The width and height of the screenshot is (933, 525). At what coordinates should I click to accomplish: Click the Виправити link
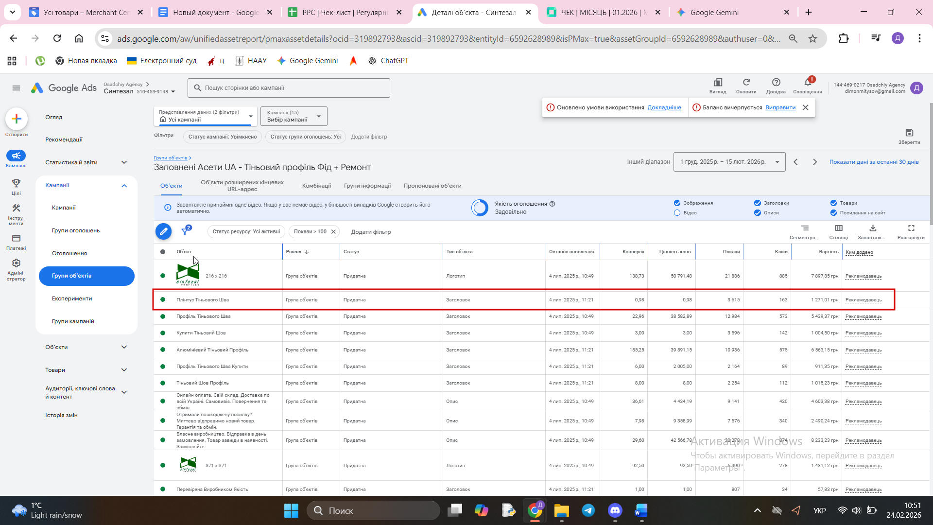click(780, 107)
